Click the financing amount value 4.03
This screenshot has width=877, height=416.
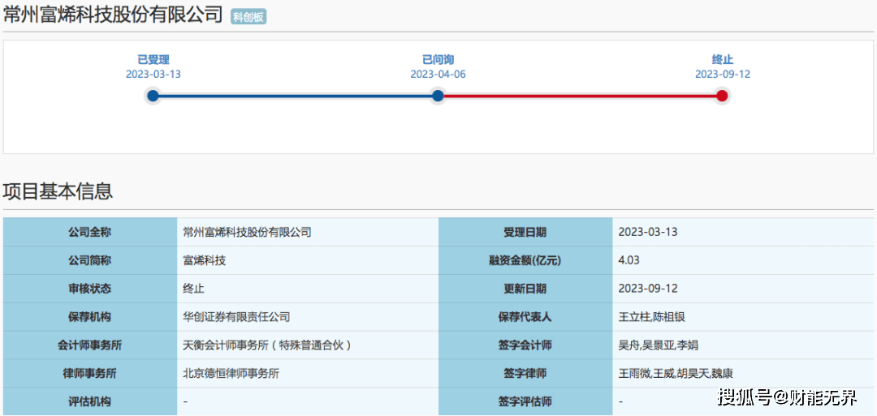tap(629, 260)
